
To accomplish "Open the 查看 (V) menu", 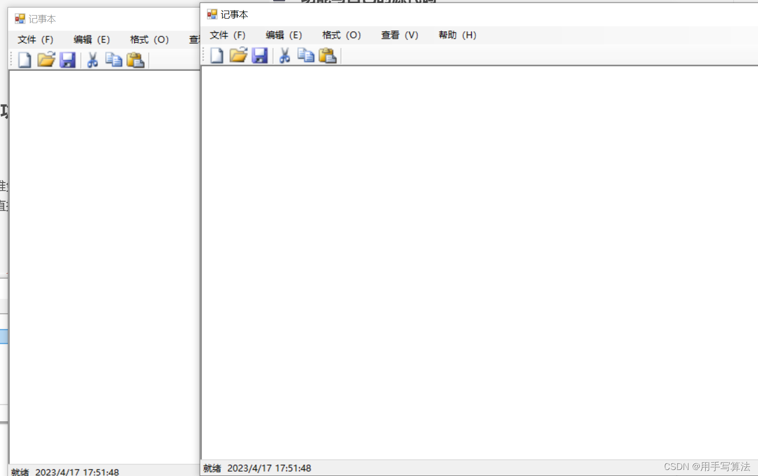I will tap(399, 35).
